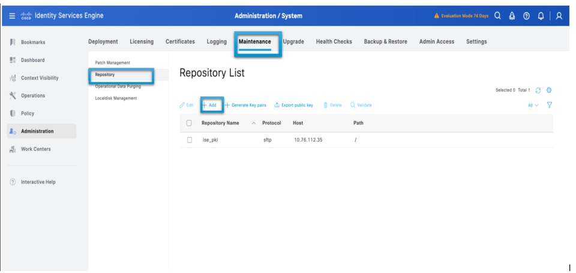Open the Settings tab
Screen dimensions: 576x273
(x=476, y=42)
